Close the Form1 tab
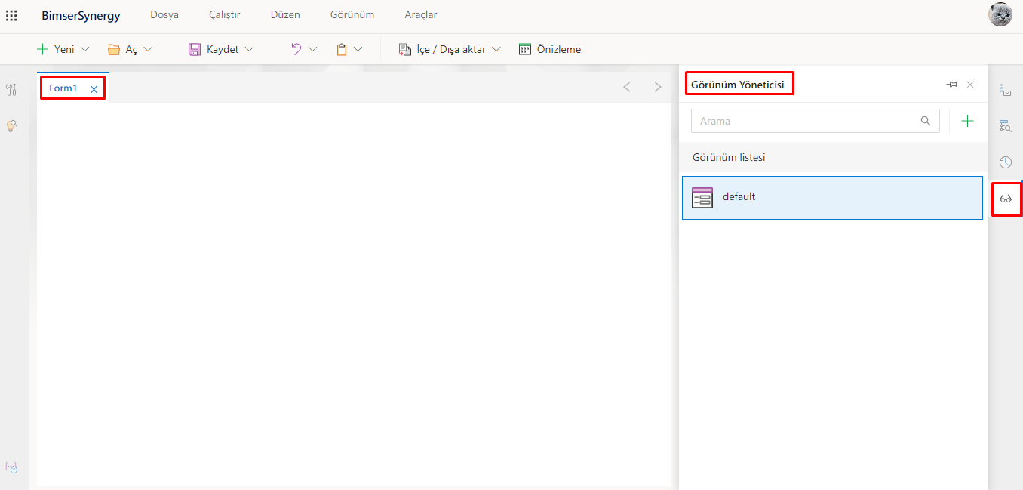The image size is (1023, 490). [x=94, y=89]
